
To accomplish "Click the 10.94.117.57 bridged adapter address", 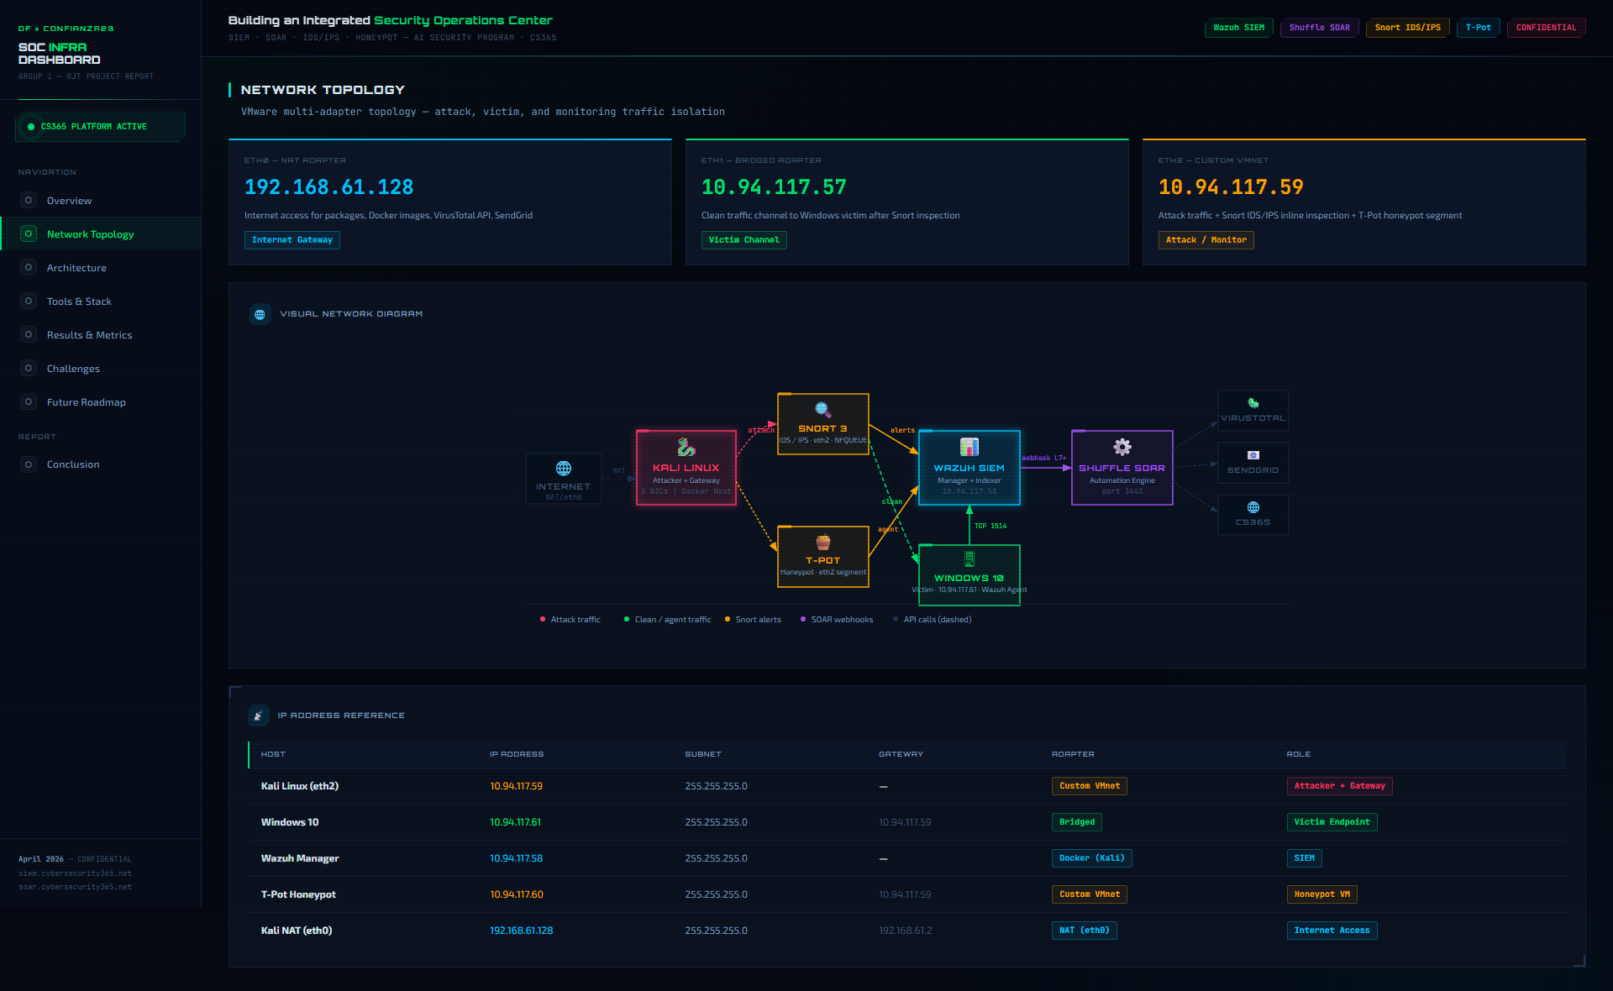I will tap(774, 187).
